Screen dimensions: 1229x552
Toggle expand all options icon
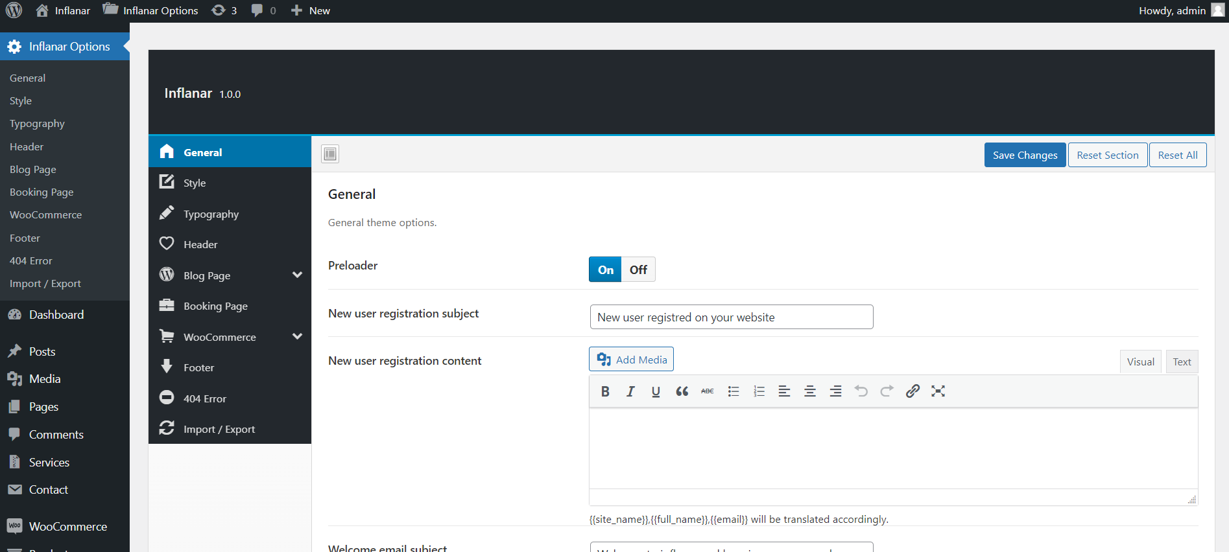[330, 154]
